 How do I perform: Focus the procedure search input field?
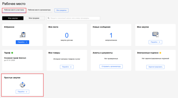(x=73, y=18)
